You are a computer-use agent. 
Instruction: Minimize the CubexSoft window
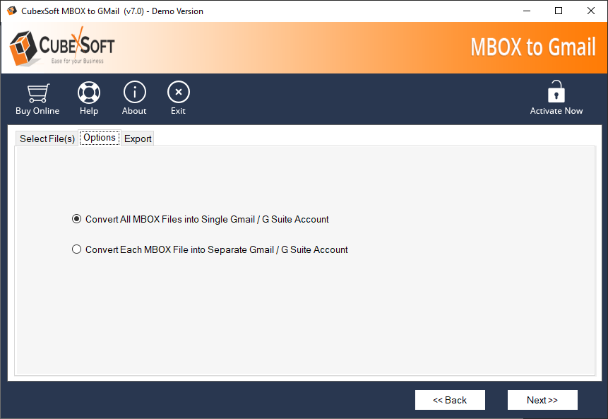click(x=526, y=11)
